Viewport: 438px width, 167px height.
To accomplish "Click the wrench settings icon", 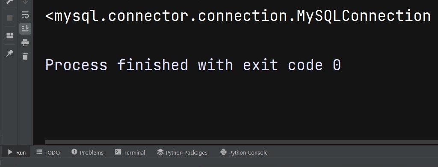I will [9, 2].
